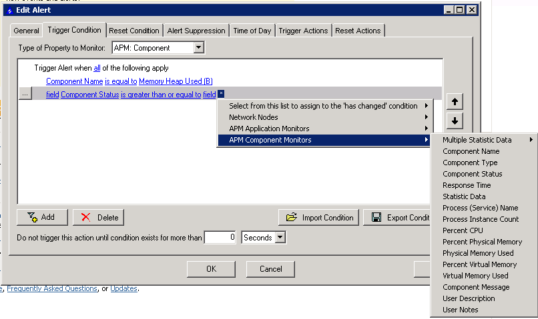Click the move condition down arrow button
This screenshot has width=538, height=319.
click(455, 121)
